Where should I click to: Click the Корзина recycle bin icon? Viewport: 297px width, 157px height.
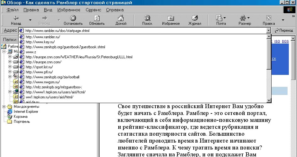click(x=10, y=117)
